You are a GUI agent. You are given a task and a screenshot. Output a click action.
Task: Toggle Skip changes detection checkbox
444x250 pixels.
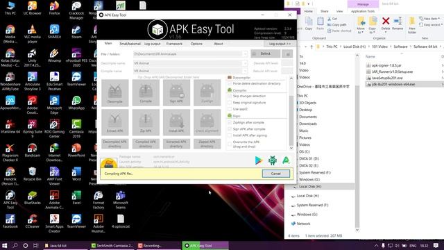tap(230, 96)
